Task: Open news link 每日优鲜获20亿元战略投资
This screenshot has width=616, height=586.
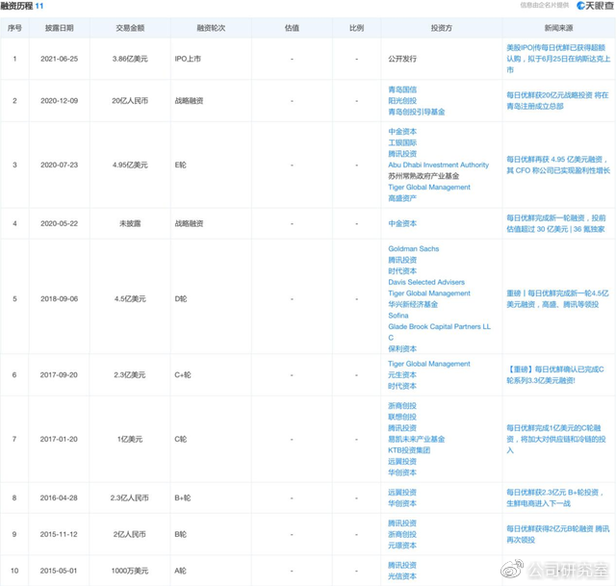Action: pyautogui.click(x=557, y=100)
